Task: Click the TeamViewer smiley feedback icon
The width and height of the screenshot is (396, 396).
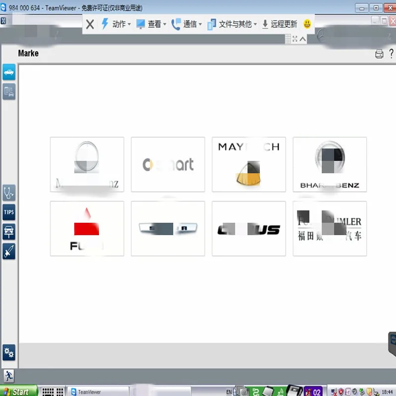Action: pyautogui.click(x=307, y=24)
